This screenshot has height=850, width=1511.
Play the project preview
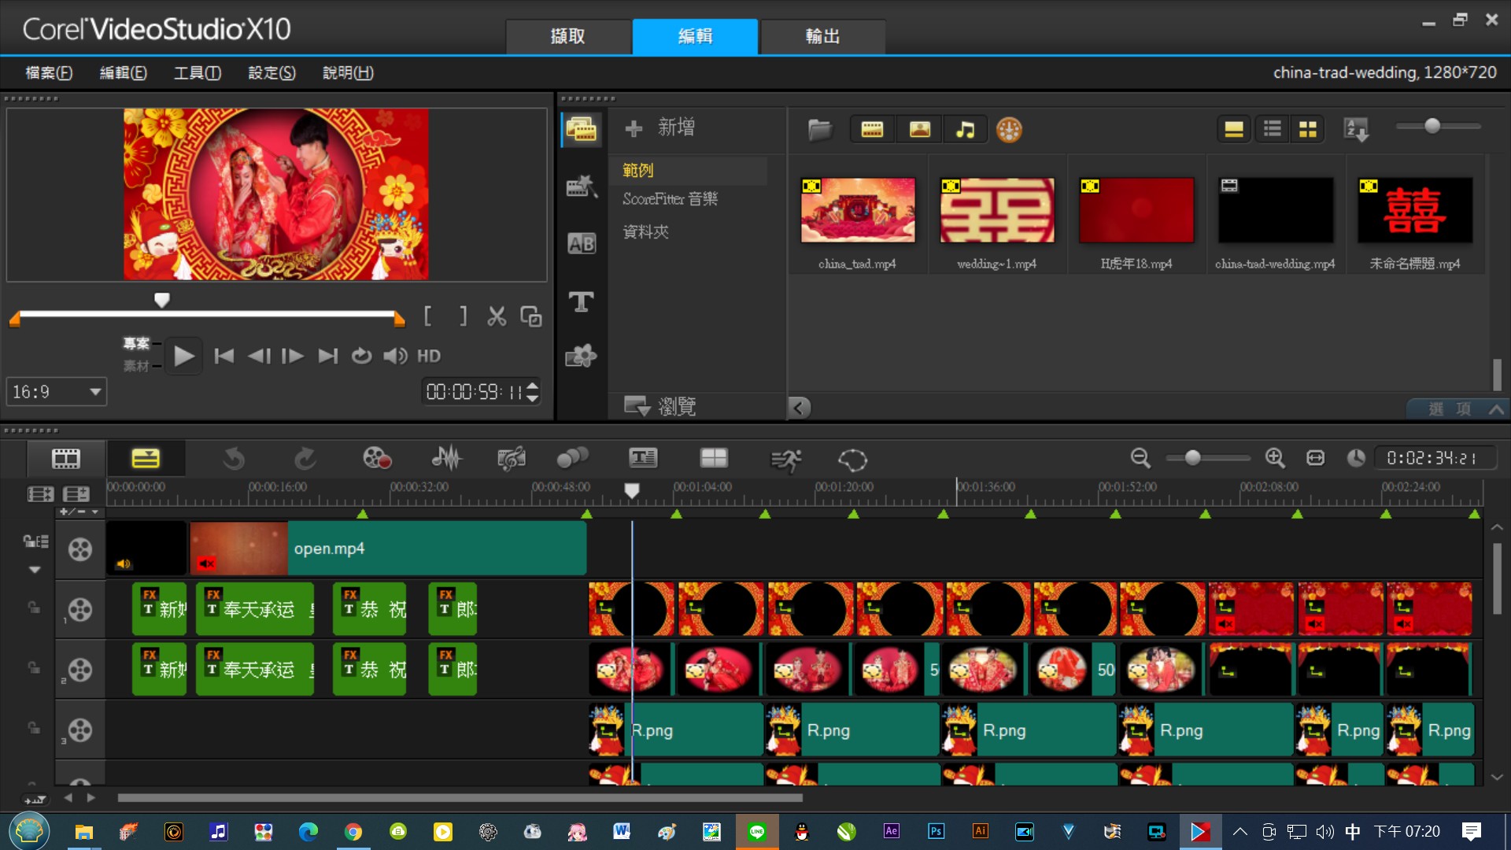pos(183,357)
